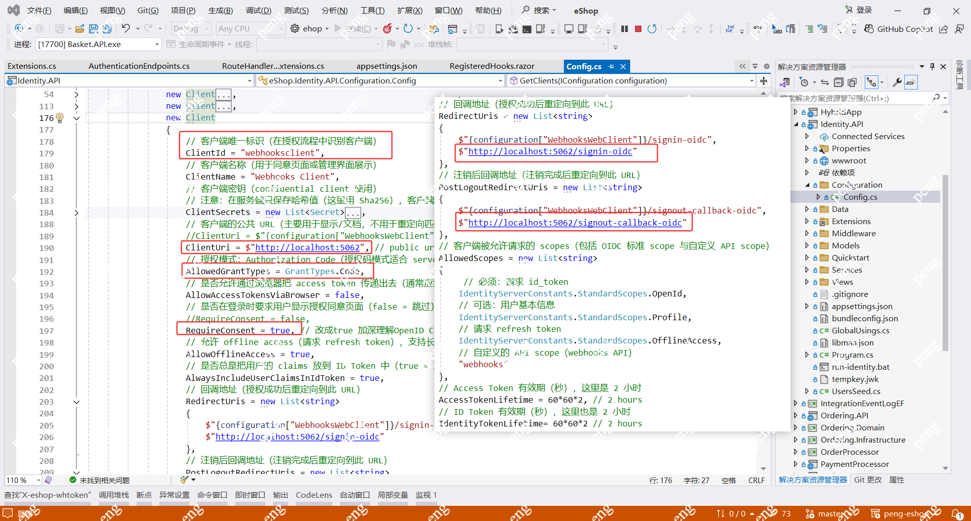Open GitHub Copilot from the toolbar
The image size is (971, 521).
pos(899,29)
